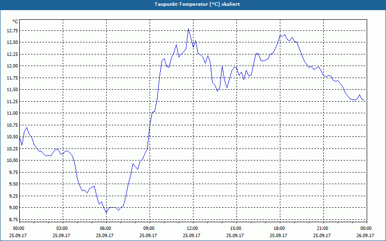
Task: Click the 10,75 y-axis value
Action: click(14, 125)
